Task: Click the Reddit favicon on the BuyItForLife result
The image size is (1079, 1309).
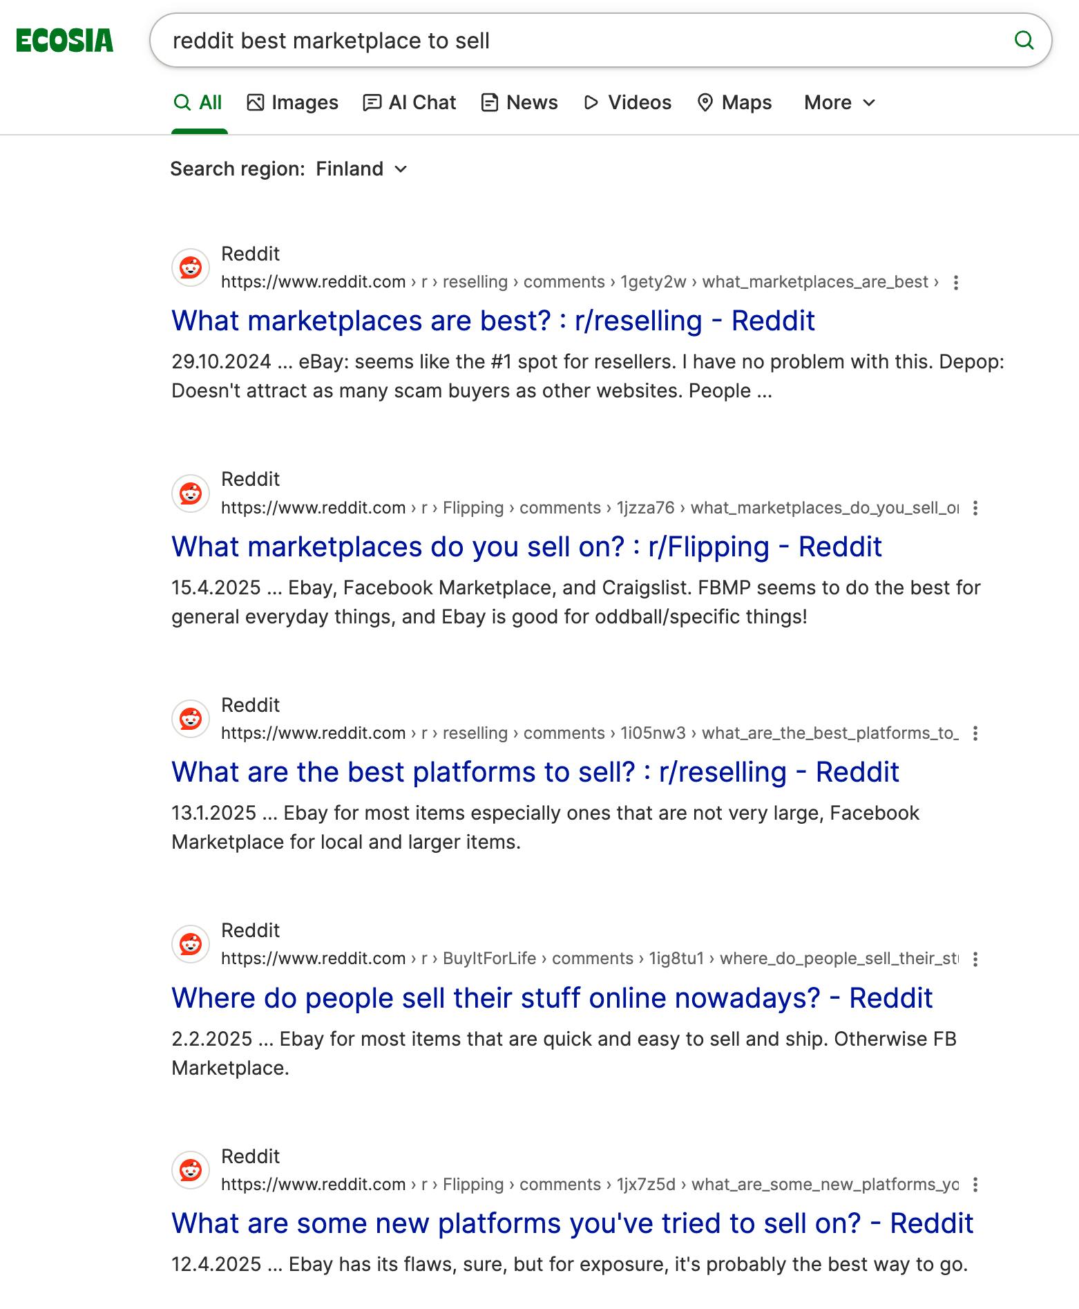Action: (190, 943)
